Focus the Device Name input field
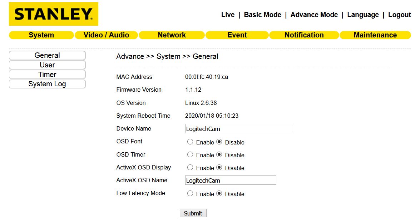Screen dimensions: 420x224 [238, 128]
